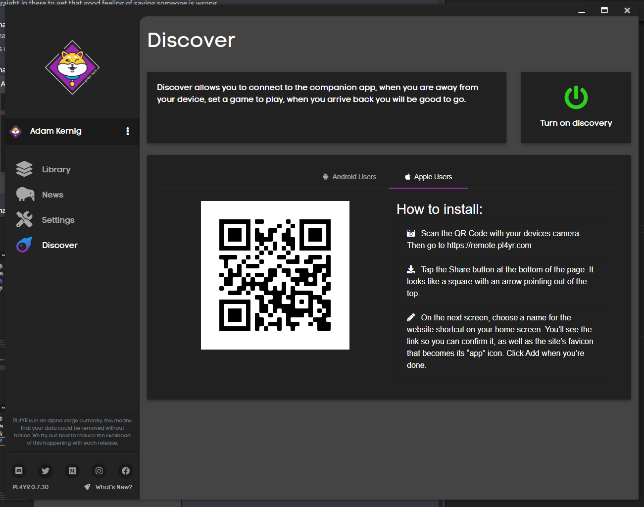Open the News section
This screenshot has width=644, height=507.
52,195
